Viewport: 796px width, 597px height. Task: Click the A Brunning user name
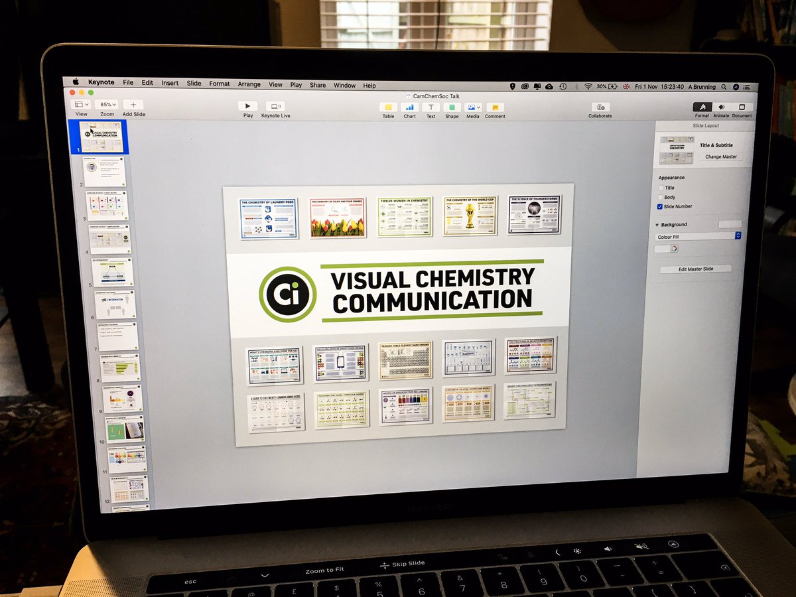[x=702, y=87]
